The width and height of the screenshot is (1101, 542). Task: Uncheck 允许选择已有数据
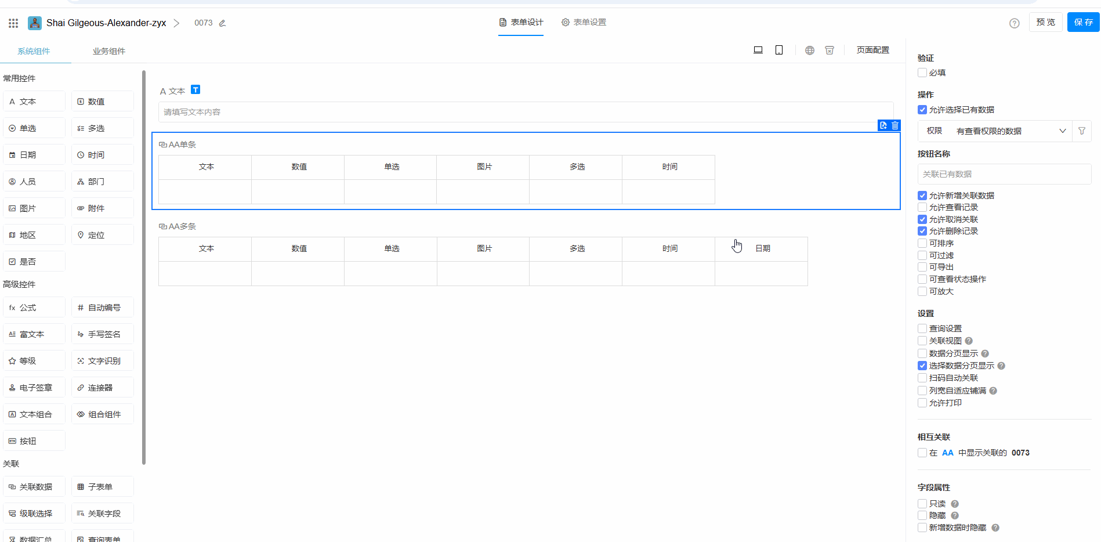click(922, 110)
